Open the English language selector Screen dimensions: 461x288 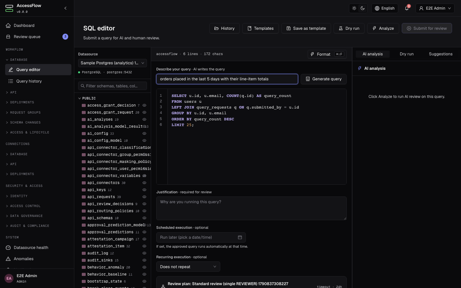click(384, 8)
